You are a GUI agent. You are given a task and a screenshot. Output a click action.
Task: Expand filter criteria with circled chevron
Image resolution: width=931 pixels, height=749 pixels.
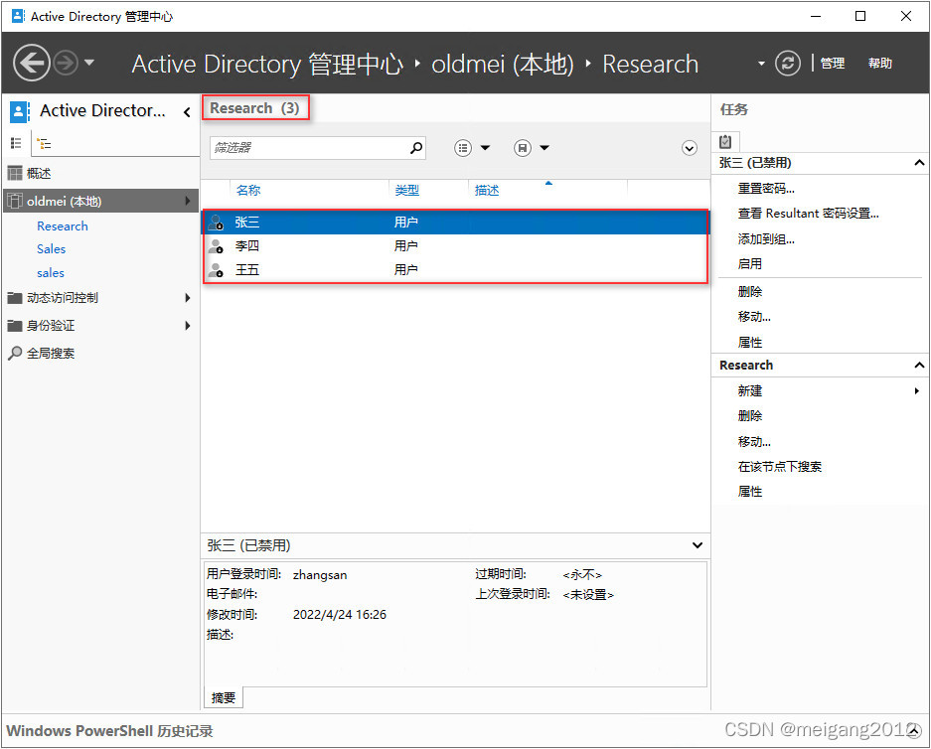pos(690,148)
